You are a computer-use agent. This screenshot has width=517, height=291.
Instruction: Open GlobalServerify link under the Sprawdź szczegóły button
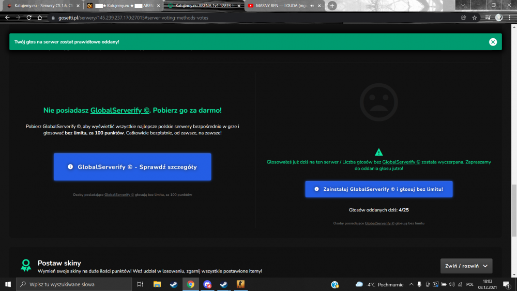point(119,195)
